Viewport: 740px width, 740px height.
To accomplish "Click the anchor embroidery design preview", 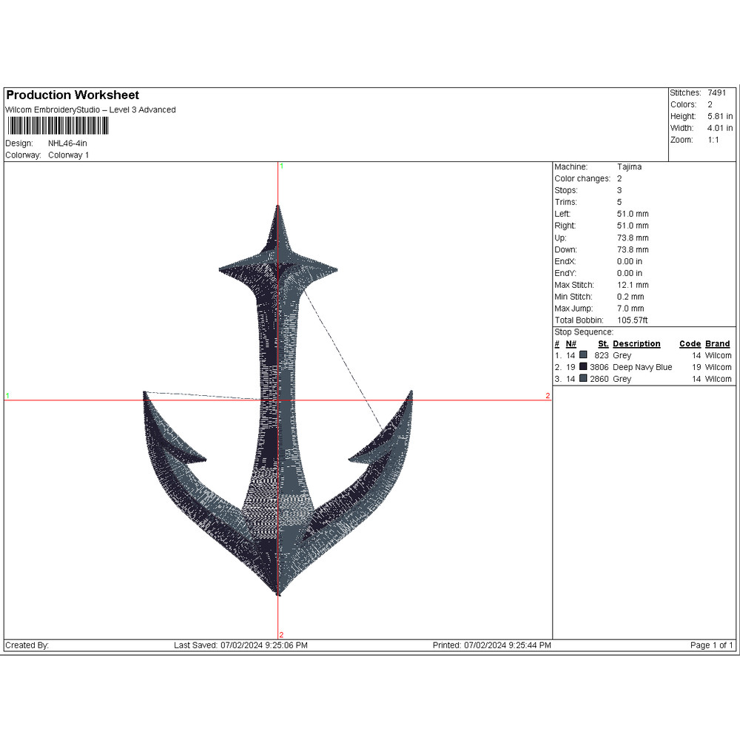I will (277, 414).
